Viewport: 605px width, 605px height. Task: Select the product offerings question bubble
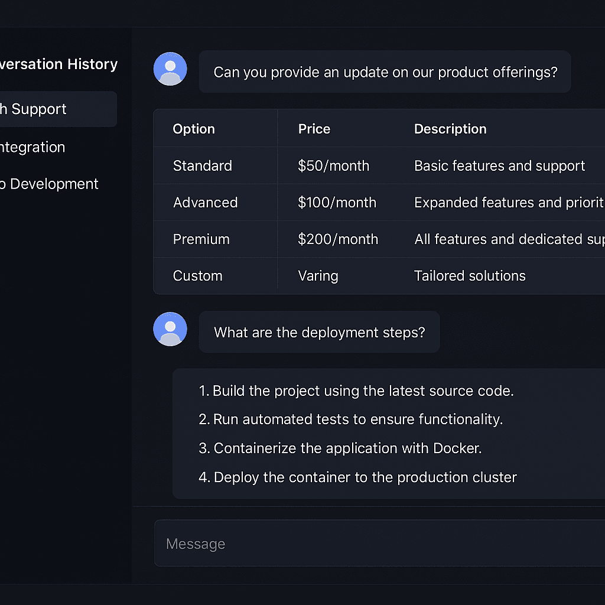click(385, 72)
